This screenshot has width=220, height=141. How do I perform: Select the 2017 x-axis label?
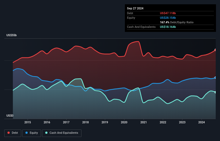[66, 122]
